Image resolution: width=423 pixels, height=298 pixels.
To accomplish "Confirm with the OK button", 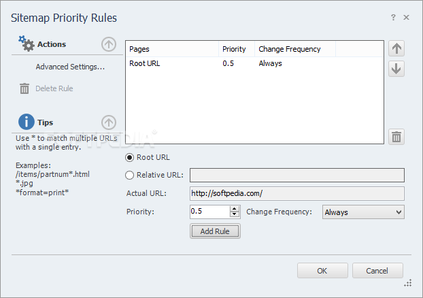I will 322,271.
